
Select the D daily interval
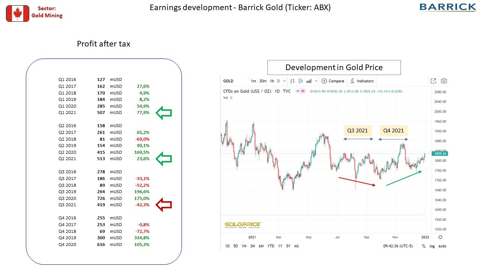[x=279, y=81]
